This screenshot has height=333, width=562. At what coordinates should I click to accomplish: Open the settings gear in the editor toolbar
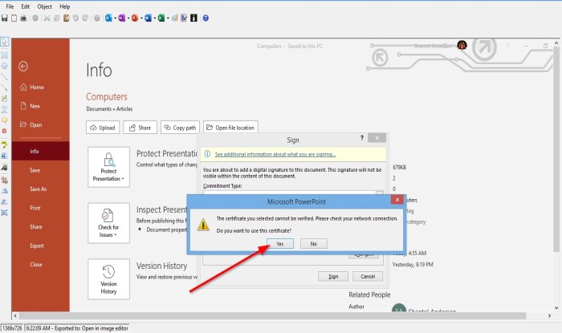pyautogui.click(x=97, y=18)
